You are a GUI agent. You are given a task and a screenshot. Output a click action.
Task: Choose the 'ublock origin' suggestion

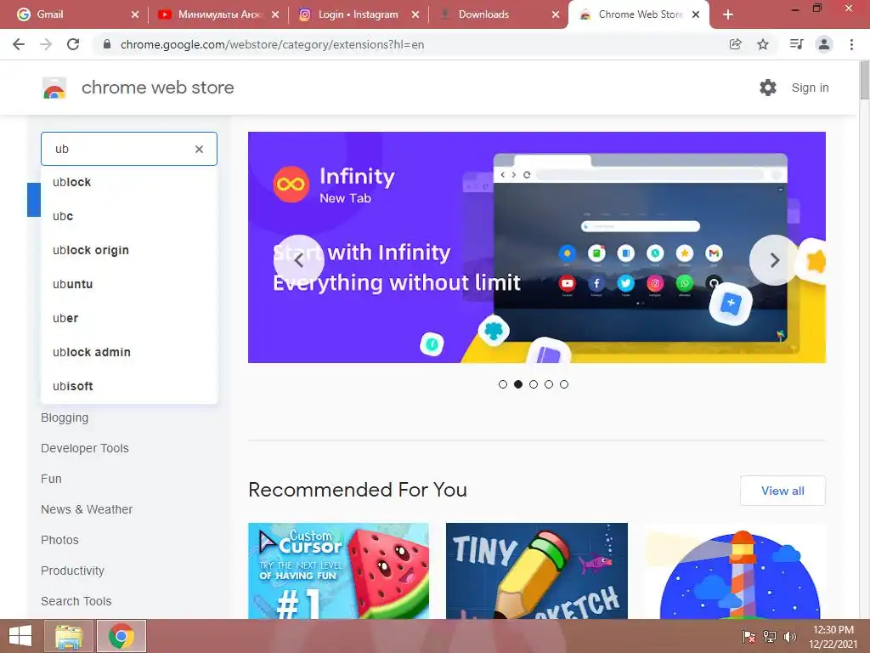(x=129, y=250)
